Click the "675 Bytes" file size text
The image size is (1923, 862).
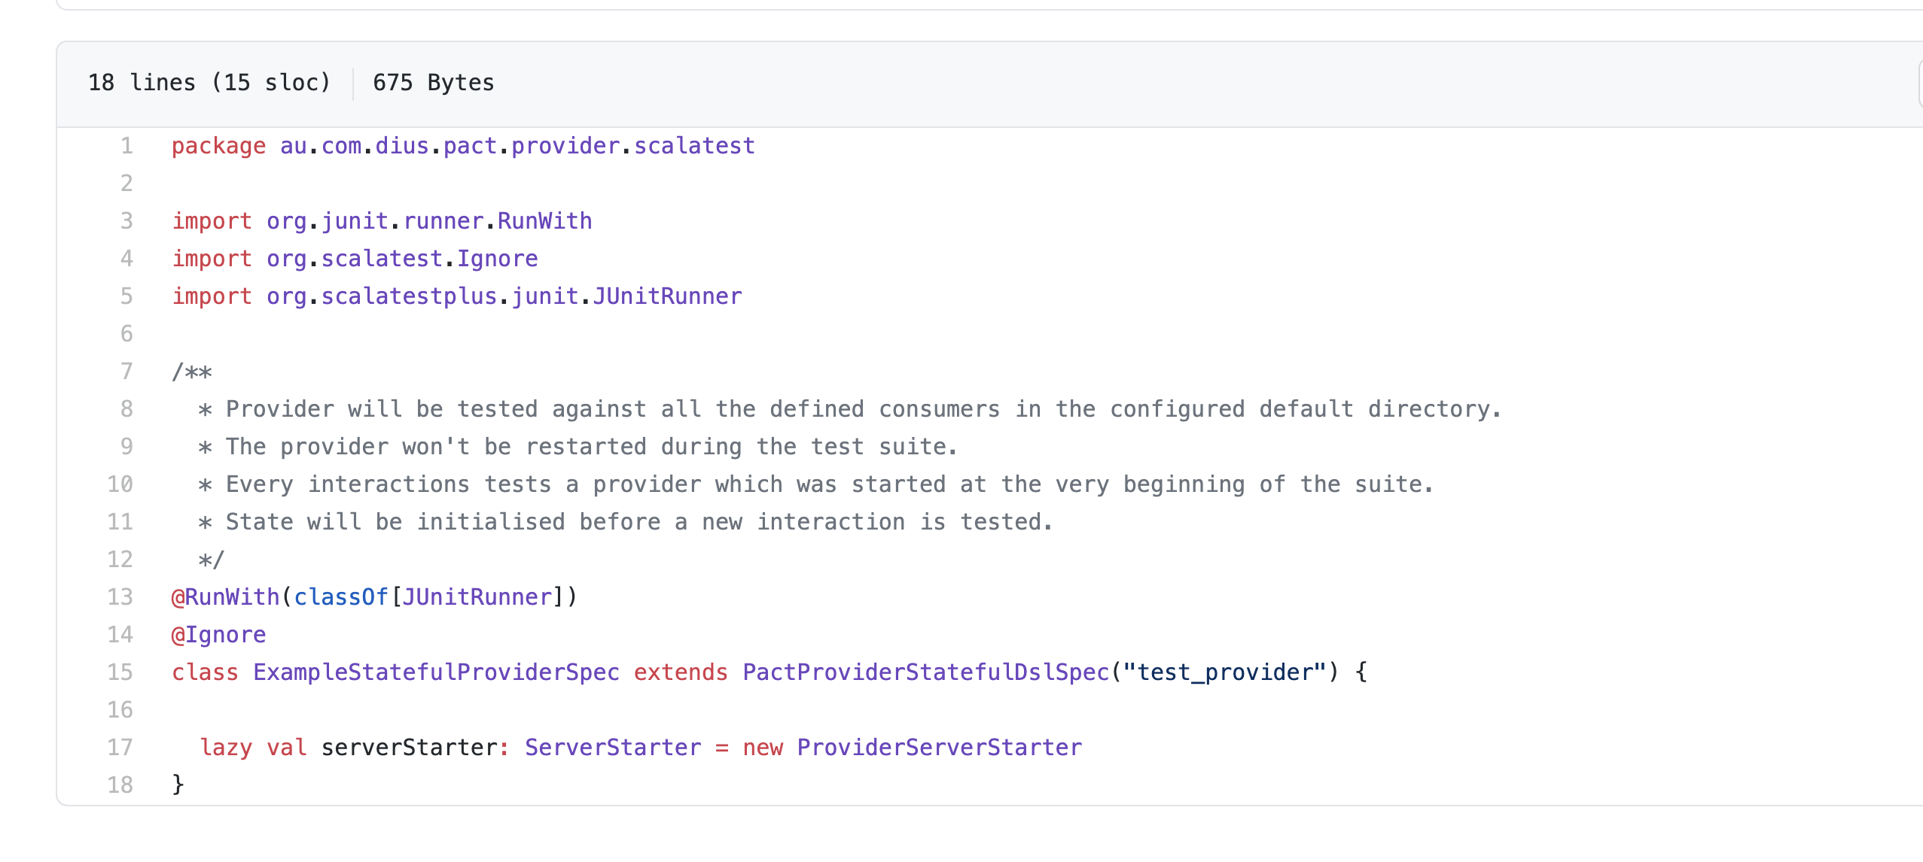pos(434,83)
